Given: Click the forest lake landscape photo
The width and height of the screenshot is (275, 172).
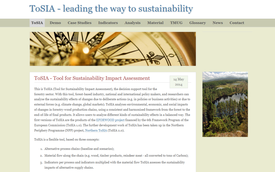Looking at the screenshot, I should (225, 104).
